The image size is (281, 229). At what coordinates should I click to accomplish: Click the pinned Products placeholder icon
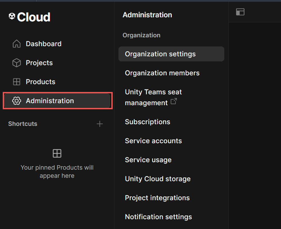(x=57, y=153)
